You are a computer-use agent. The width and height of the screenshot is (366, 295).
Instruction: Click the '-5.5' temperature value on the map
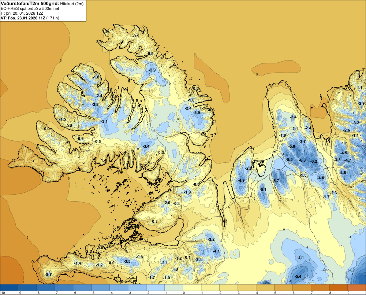point(289,159)
